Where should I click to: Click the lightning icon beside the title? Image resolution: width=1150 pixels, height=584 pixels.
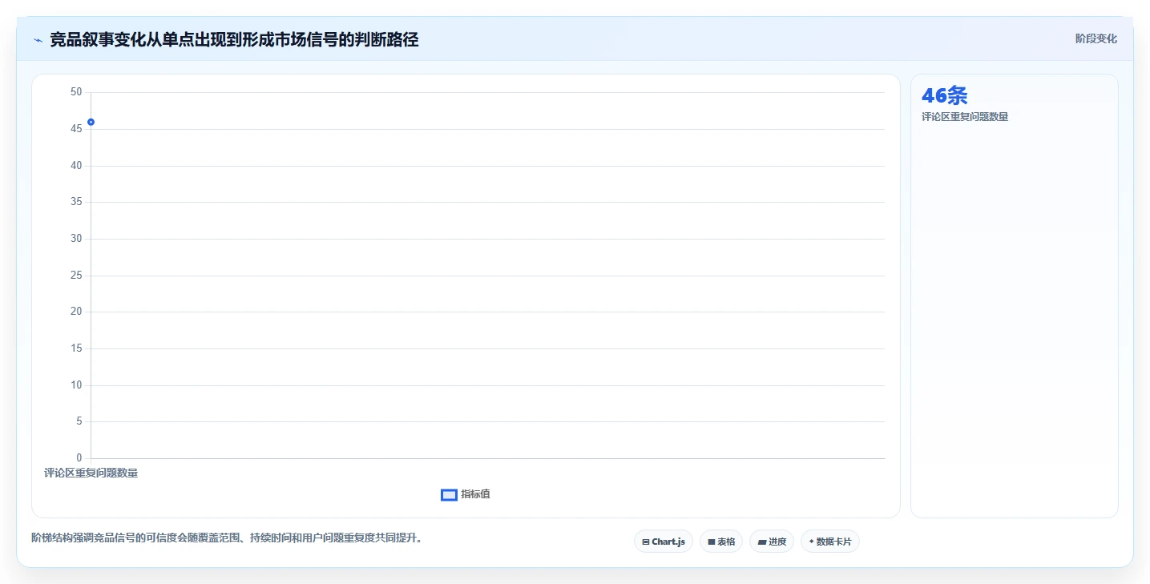pyautogui.click(x=38, y=40)
